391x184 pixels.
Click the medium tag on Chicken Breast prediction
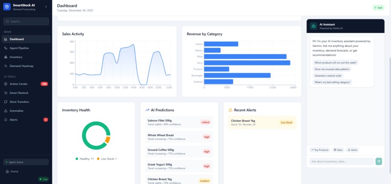pyautogui.click(x=205, y=181)
